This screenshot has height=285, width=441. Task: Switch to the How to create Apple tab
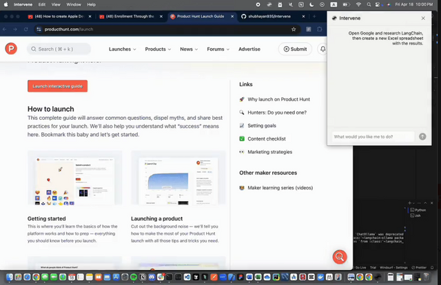[59, 17]
